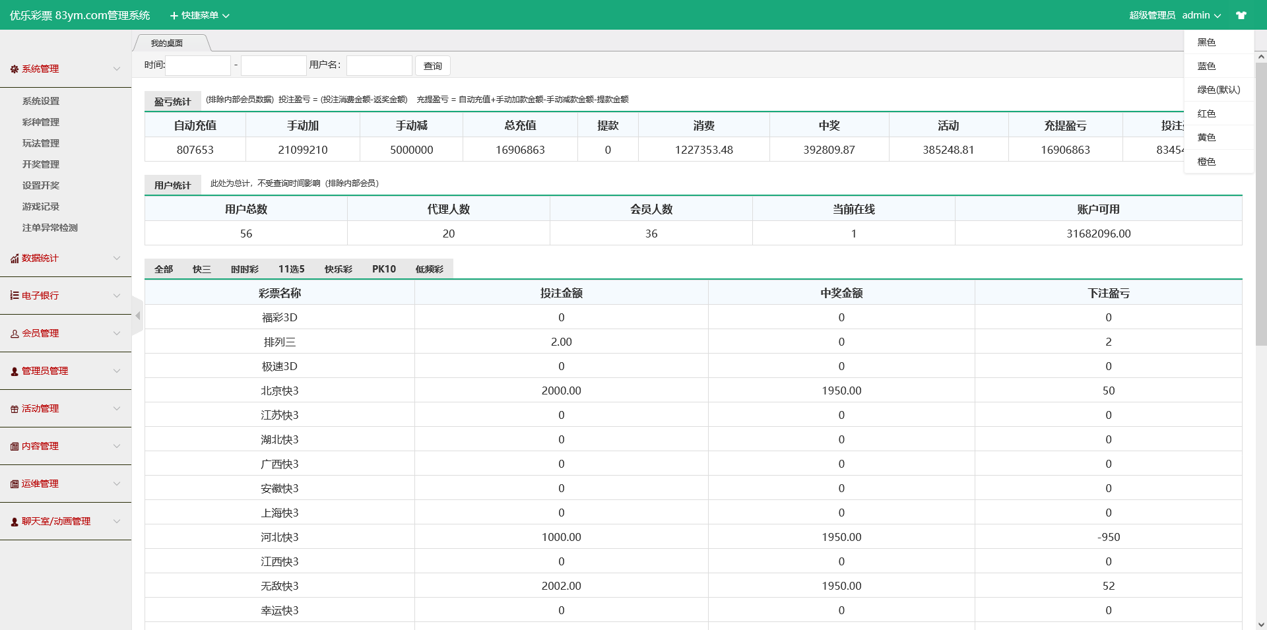Click the scrollbar up arrow
Image resolution: width=1267 pixels, height=630 pixels.
click(x=1261, y=57)
